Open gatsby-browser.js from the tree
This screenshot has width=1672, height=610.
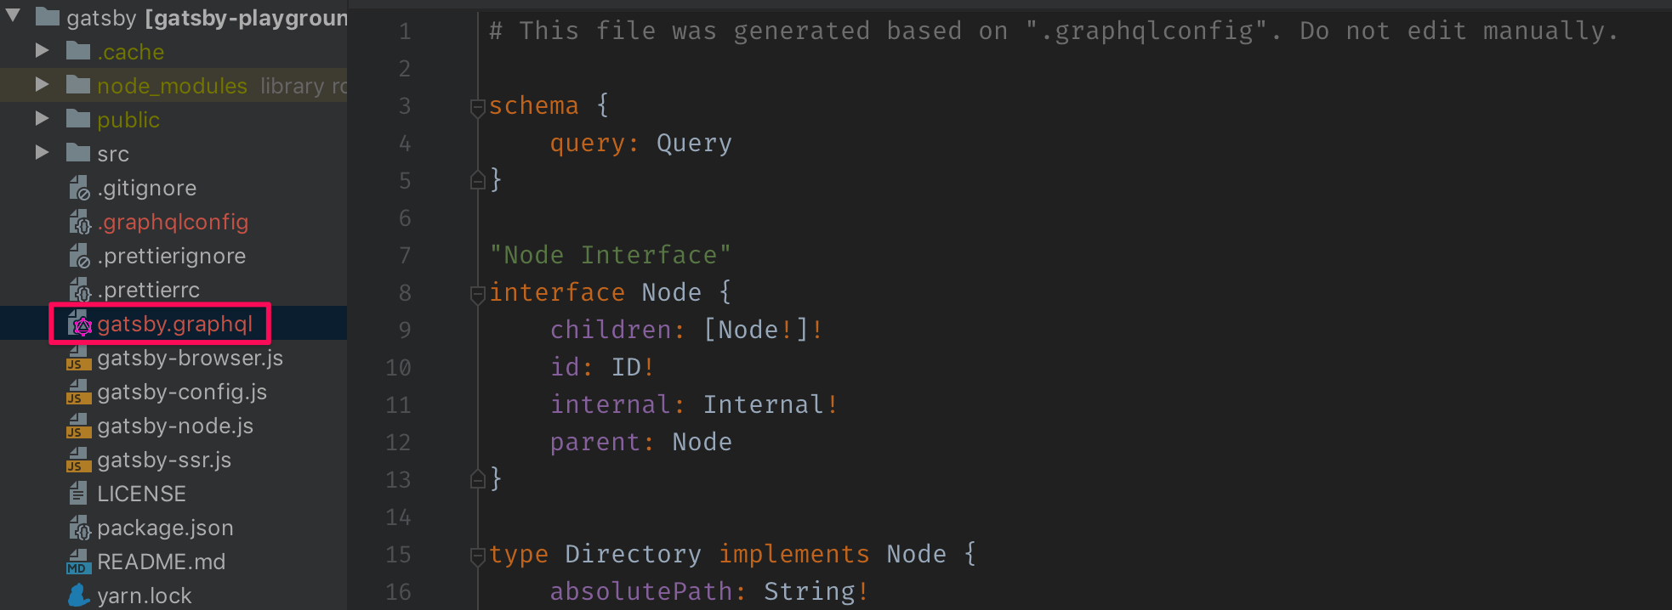pyautogui.click(x=190, y=358)
